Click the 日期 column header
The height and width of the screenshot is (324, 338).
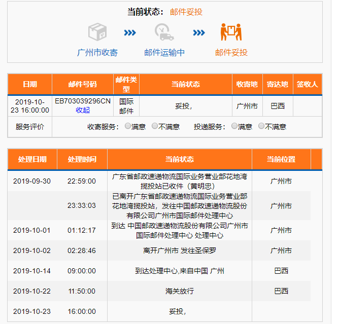click(x=30, y=84)
